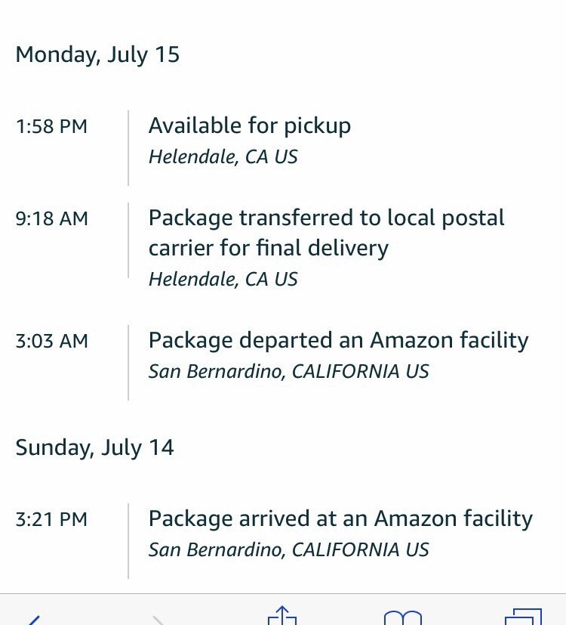This screenshot has width=566, height=625.
Task: Tap San Bernardino location under the arrived entry
Action: [x=288, y=550]
